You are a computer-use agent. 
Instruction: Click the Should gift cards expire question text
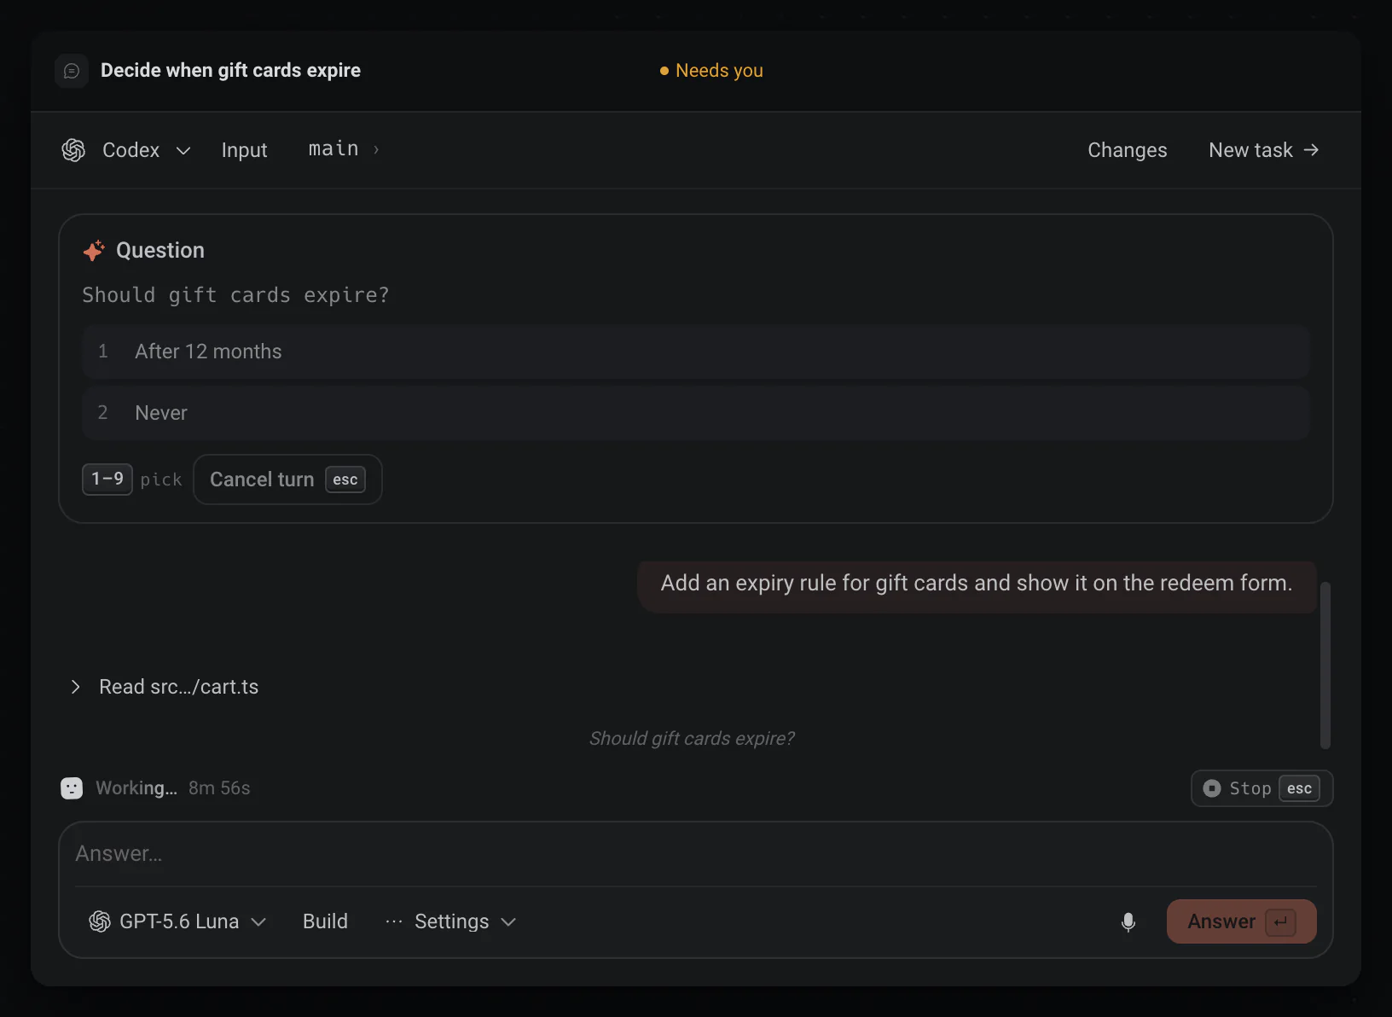pos(235,295)
